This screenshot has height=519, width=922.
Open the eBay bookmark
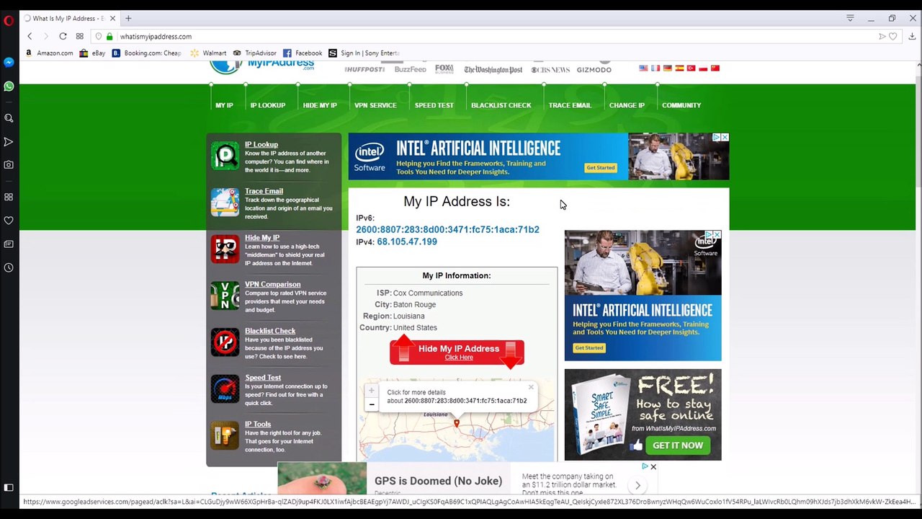coord(93,53)
